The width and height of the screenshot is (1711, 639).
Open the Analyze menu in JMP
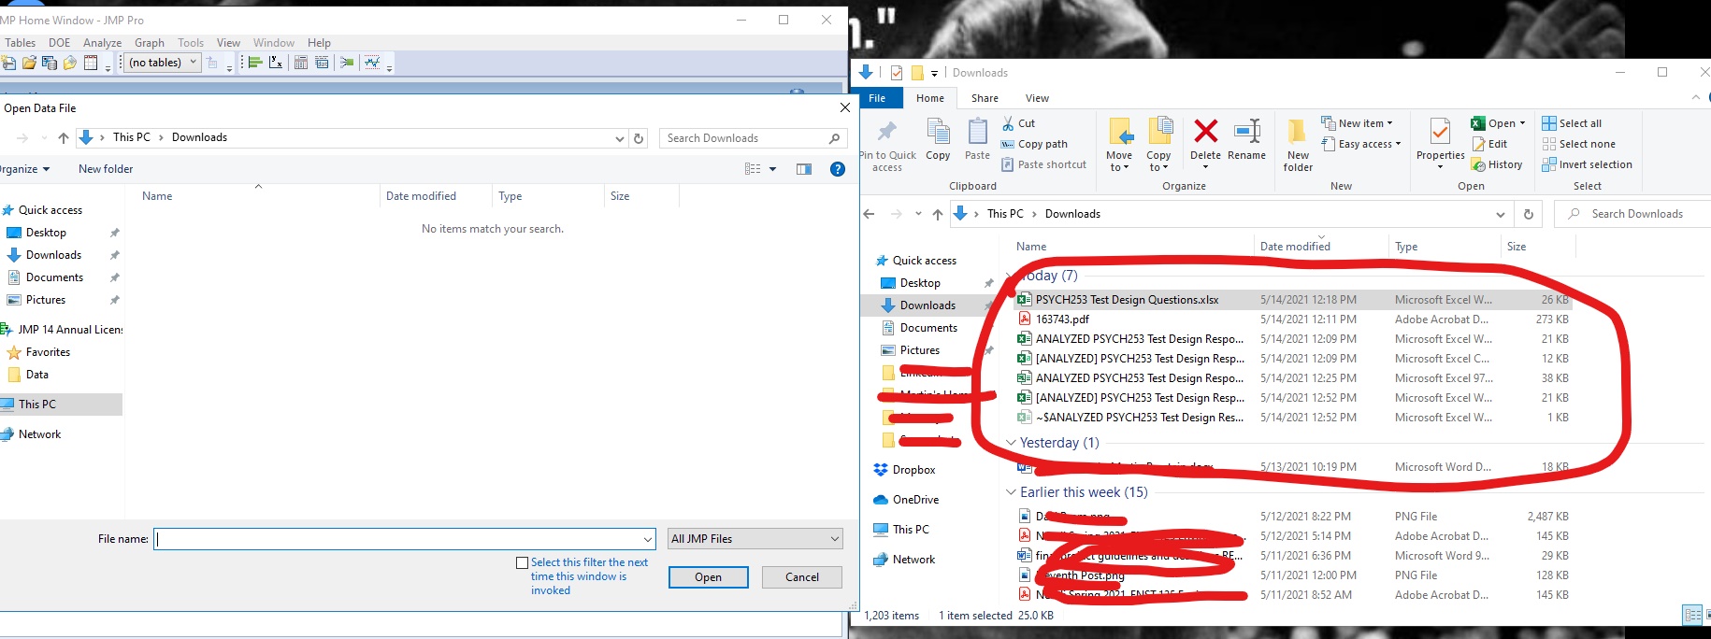[102, 43]
